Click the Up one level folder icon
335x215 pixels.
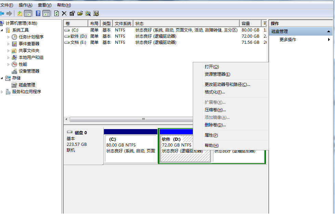20,13
